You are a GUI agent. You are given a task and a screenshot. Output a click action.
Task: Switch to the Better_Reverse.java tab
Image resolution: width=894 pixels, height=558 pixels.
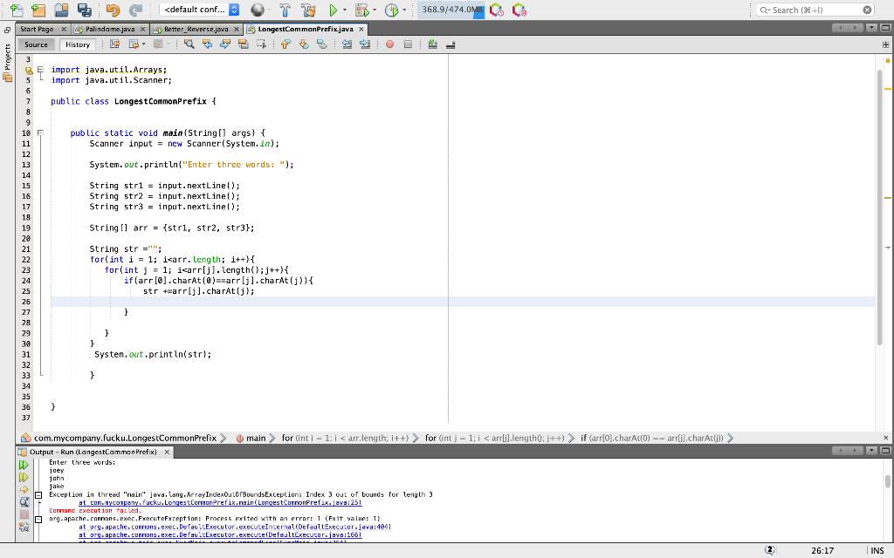pyautogui.click(x=196, y=29)
